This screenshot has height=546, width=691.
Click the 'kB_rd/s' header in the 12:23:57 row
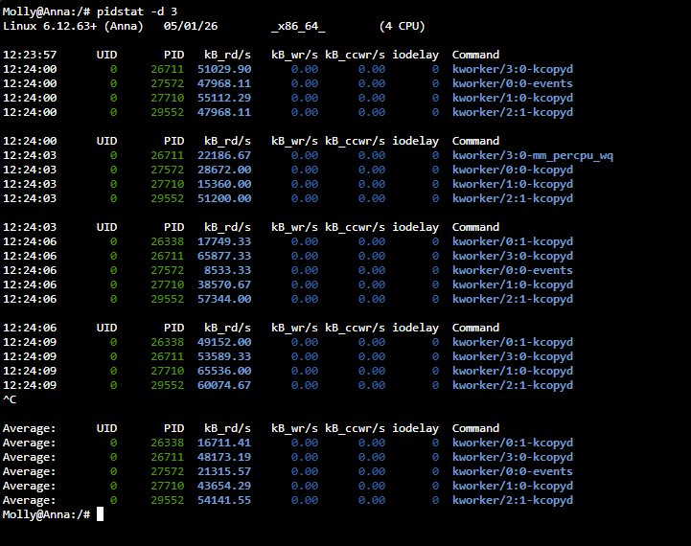(227, 55)
